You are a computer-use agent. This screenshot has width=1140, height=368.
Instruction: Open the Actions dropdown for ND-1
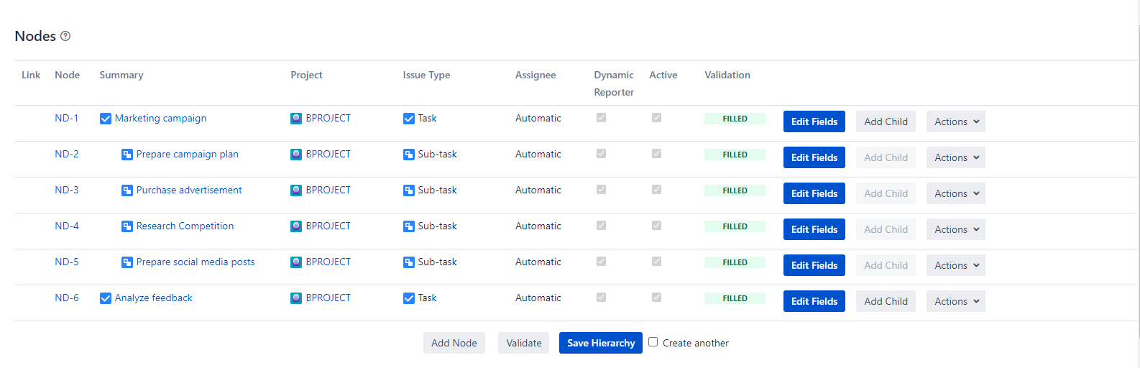click(x=955, y=121)
